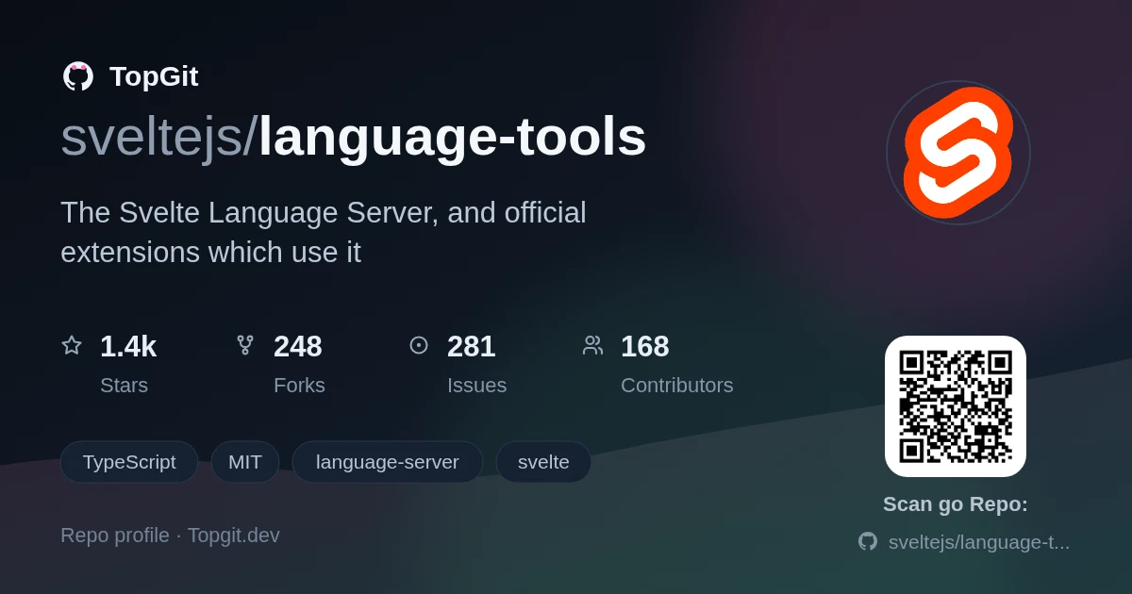The width and height of the screenshot is (1132, 594).
Task: Click the TopGit brand name
Action: pyautogui.click(x=154, y=76)
